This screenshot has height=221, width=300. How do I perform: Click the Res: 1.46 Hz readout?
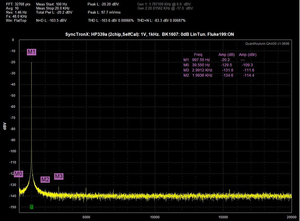click(x=16, y=12)
